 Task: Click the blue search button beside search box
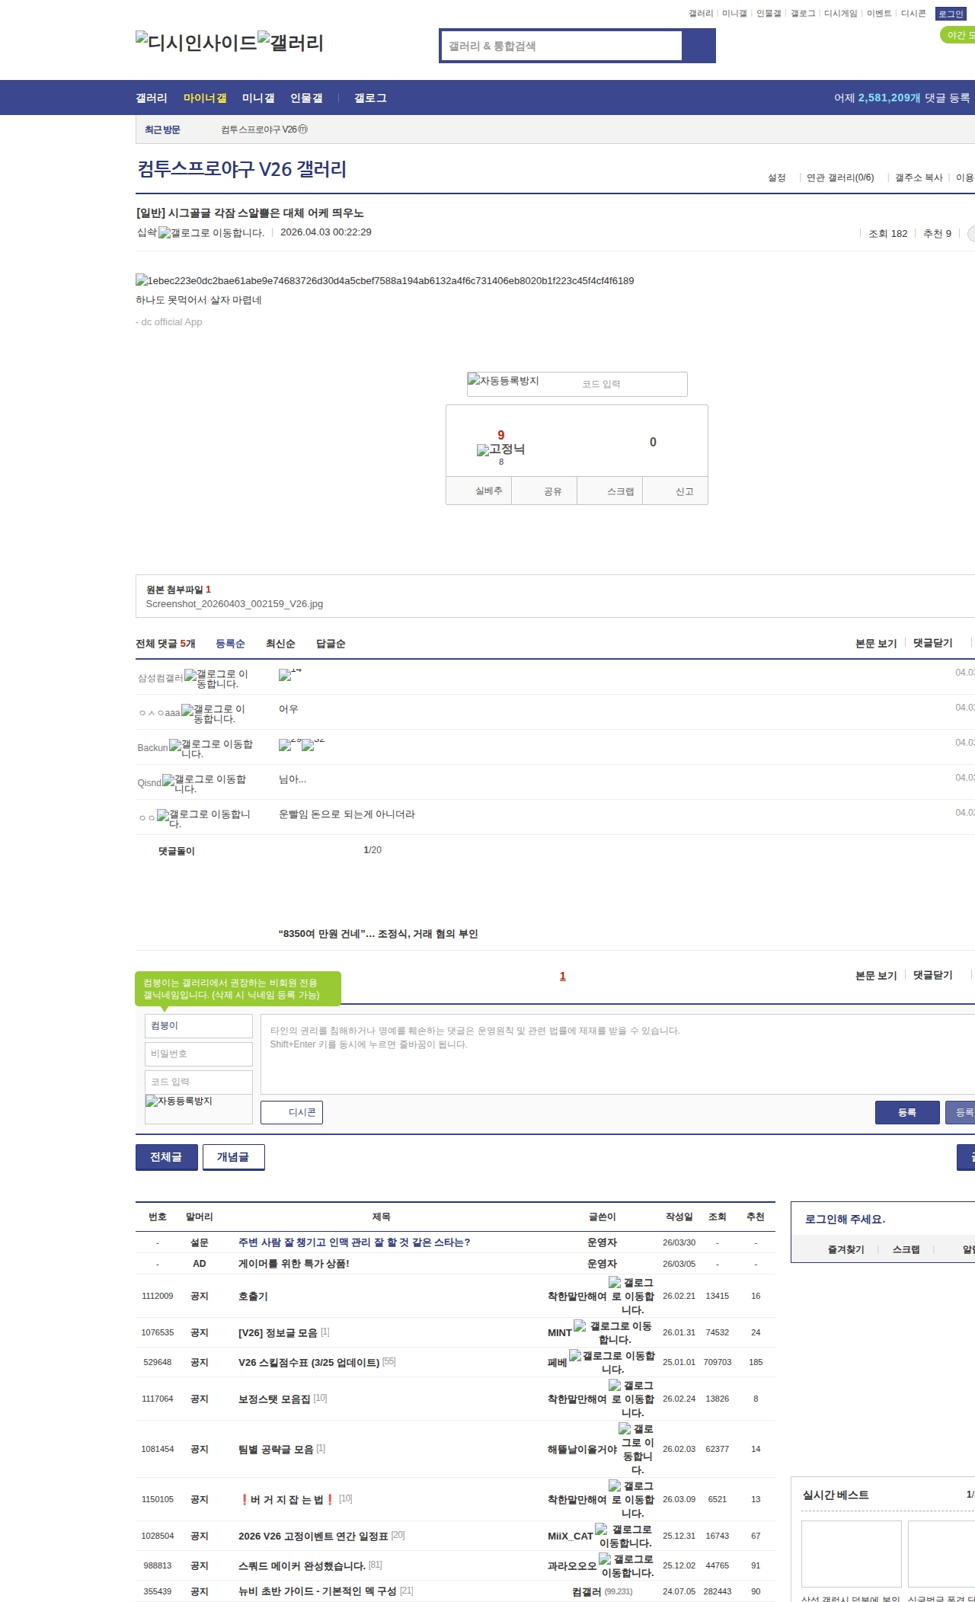[698, 46]
